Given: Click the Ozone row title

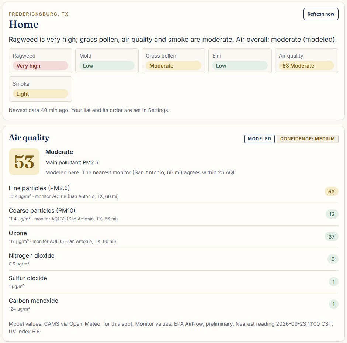Looking at the screenshot, I should coord(18,233).
